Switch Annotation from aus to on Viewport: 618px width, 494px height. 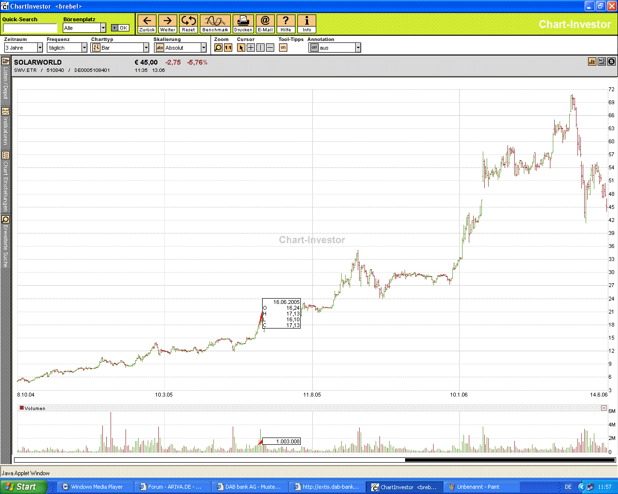point(314,47)
